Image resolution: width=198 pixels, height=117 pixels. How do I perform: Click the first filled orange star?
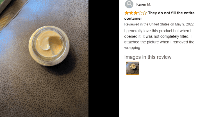(127, 13)
